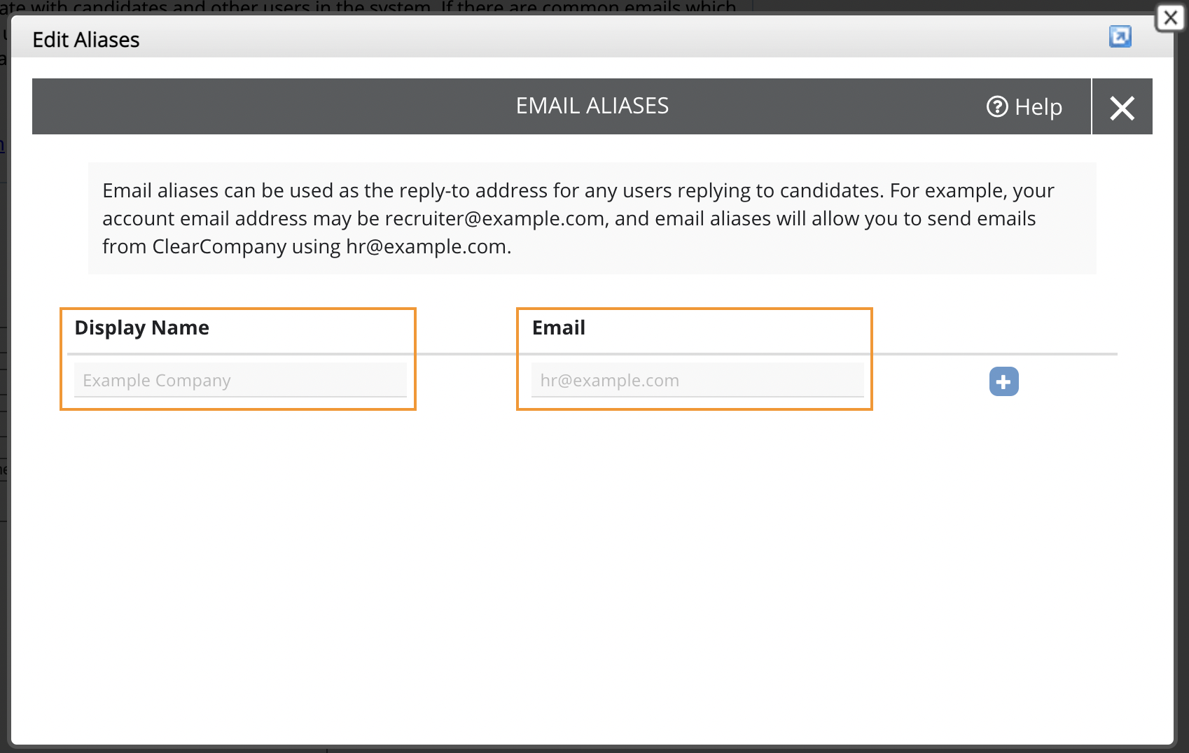Click the dark gray header bar left side
Screen dimensions: 1189x753
pos(210,106)
